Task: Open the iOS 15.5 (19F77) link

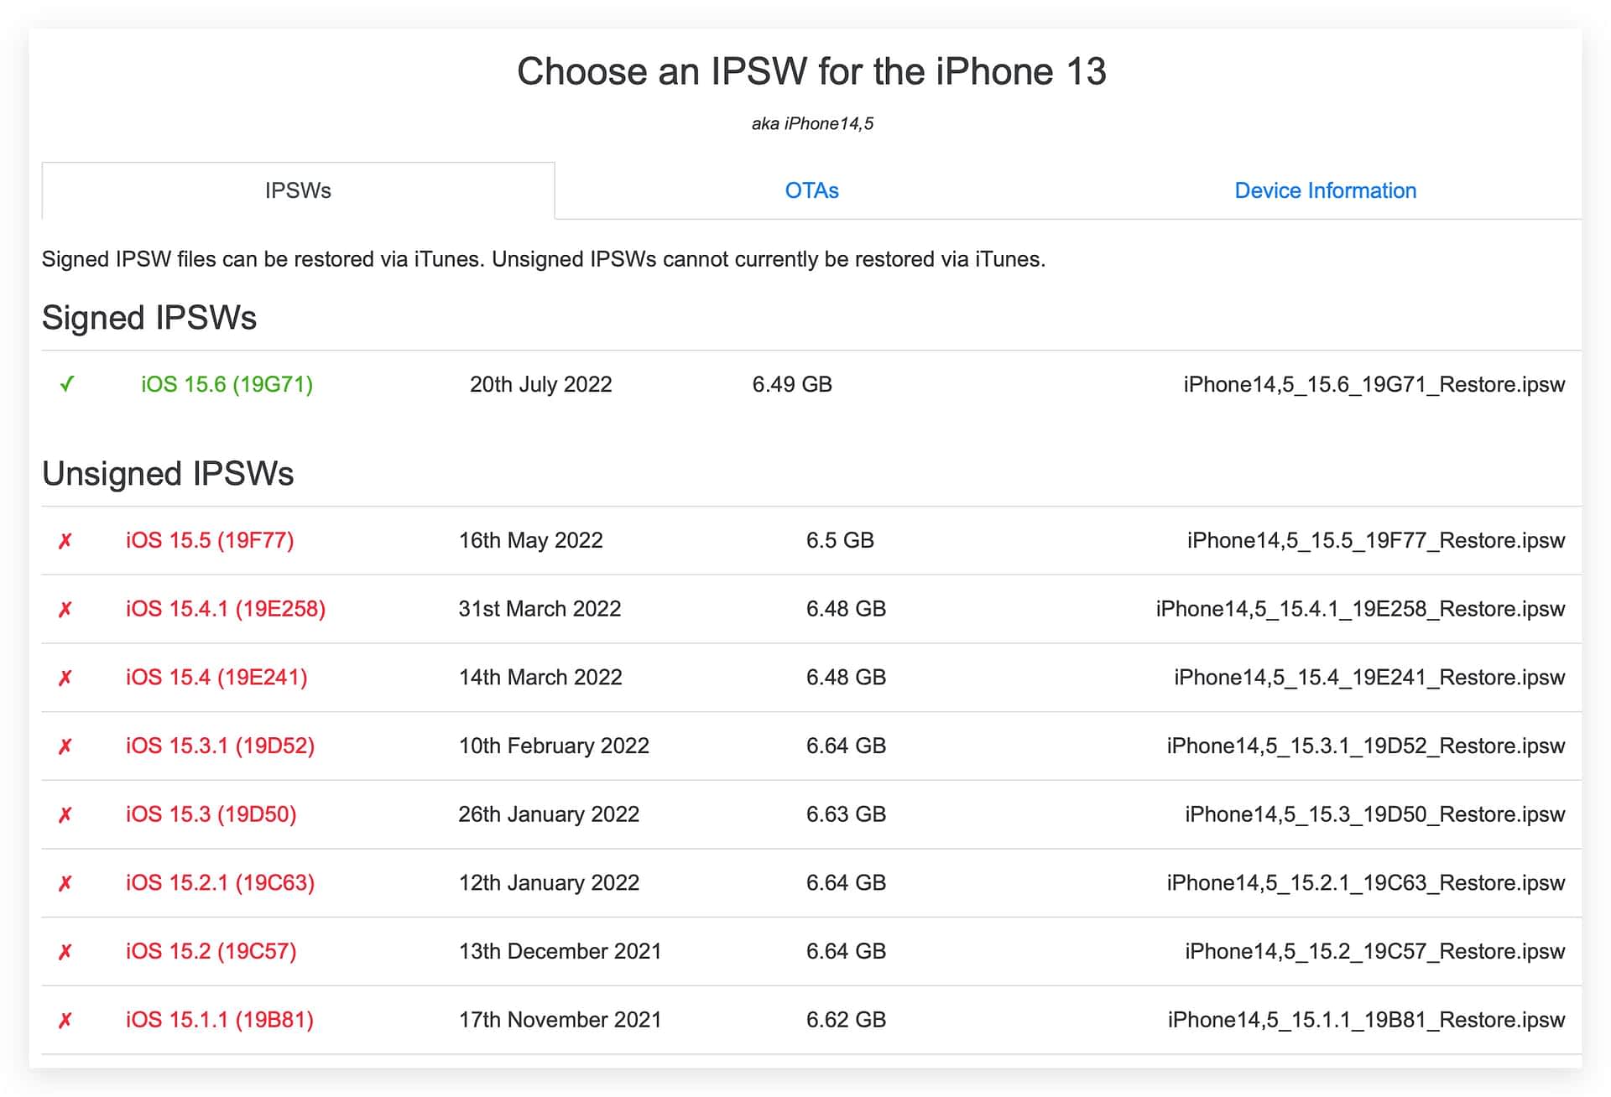Action: click(210, 540)
